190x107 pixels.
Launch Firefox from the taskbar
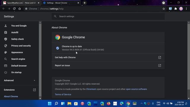109,103
